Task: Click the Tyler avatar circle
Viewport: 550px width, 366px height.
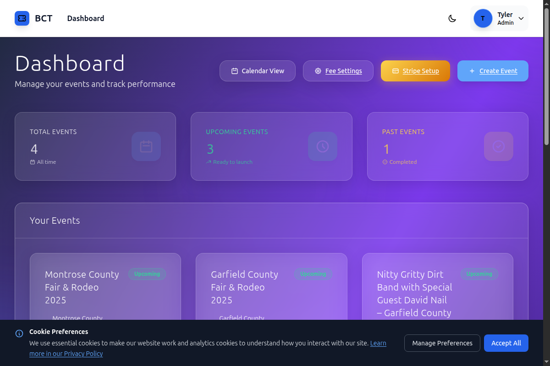Action: pos(483,18)
